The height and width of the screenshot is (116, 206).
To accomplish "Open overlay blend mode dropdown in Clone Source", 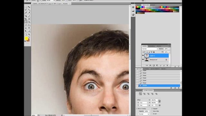I will 144,114.
